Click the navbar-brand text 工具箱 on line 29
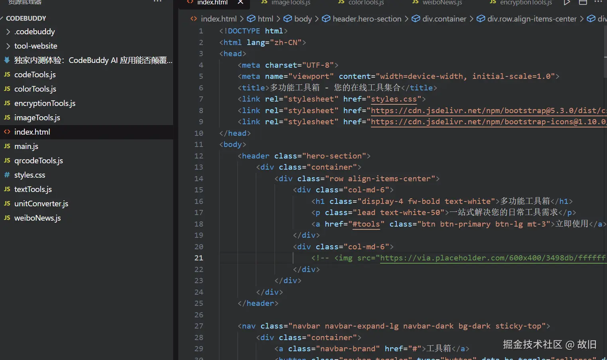This screenshot has height=360, width=607. tap(439, 348)
